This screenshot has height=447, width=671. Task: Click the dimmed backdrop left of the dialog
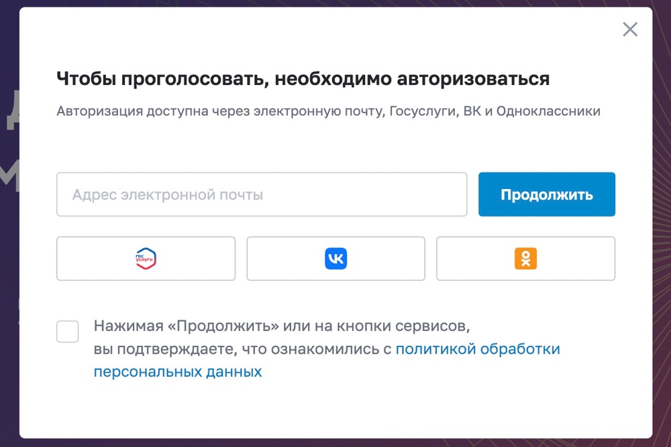point(9,221)
